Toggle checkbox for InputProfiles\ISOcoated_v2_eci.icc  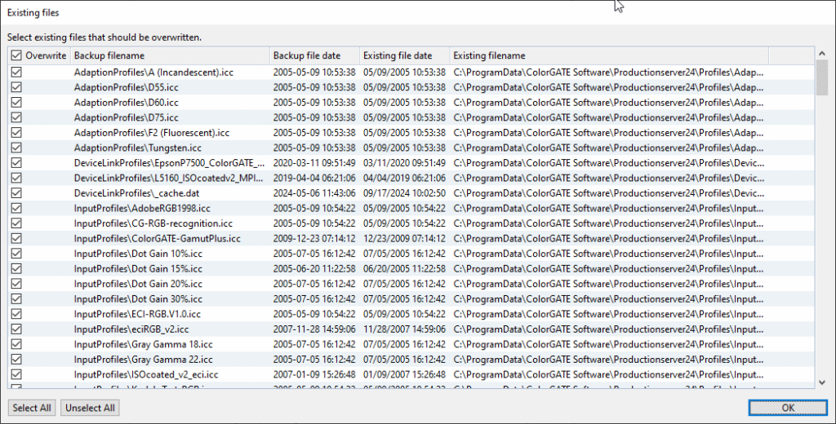pyautogui.click(x=16, y=374)
